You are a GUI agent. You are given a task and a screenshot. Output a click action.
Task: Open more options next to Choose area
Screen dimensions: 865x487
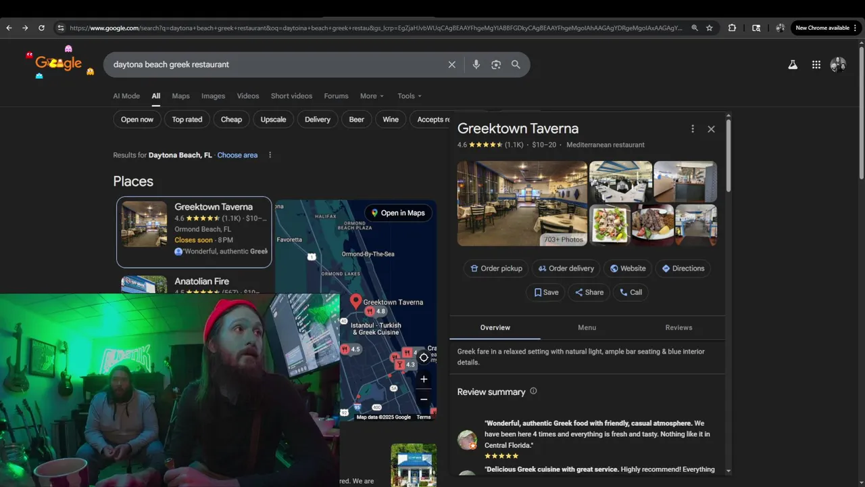pos(270,155)
